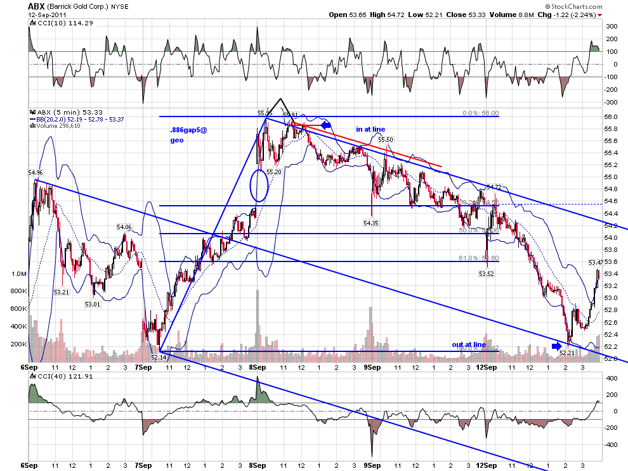Click the blue right arrow near 52.21 low
Screen dimensions: 628x471
(557, 346)
